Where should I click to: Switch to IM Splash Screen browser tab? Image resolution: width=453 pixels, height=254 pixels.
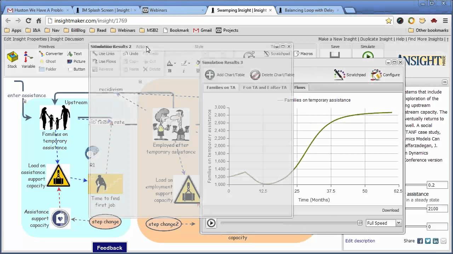[x=105, y=10]
